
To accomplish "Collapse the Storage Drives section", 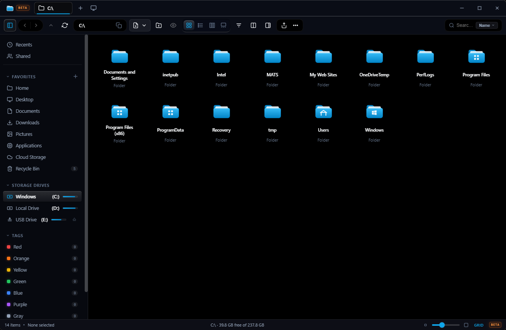I will click(8, 185).
